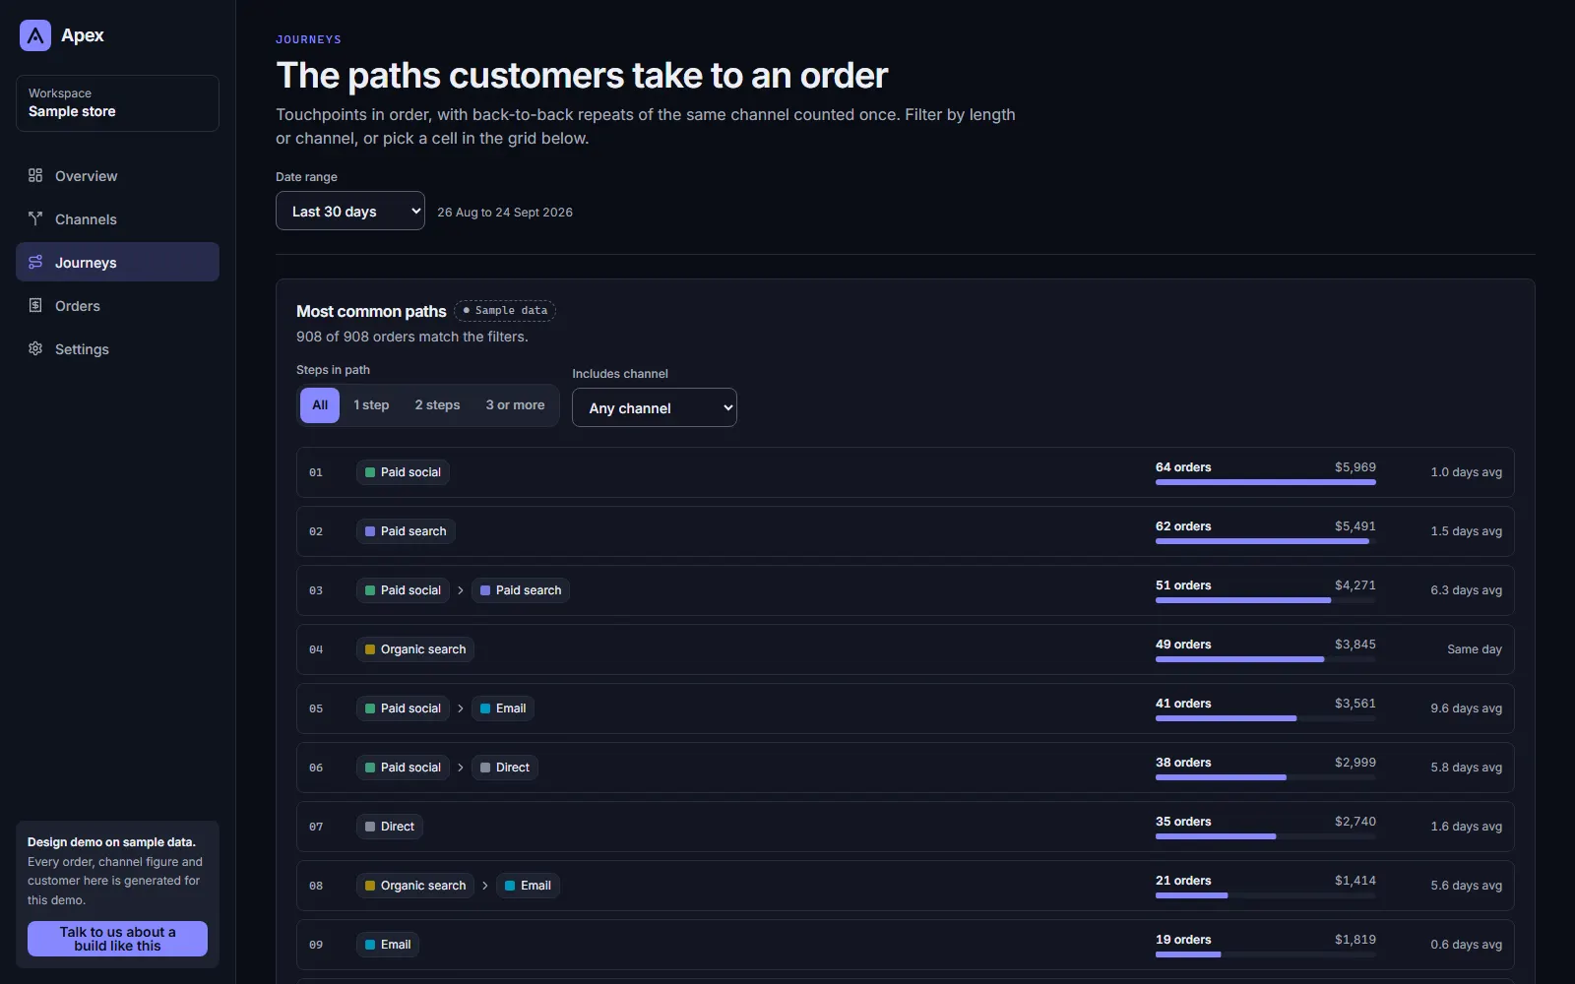Click the 21 orders label
This screenshot has width=1575, height=984.
tap(1183, 881)
